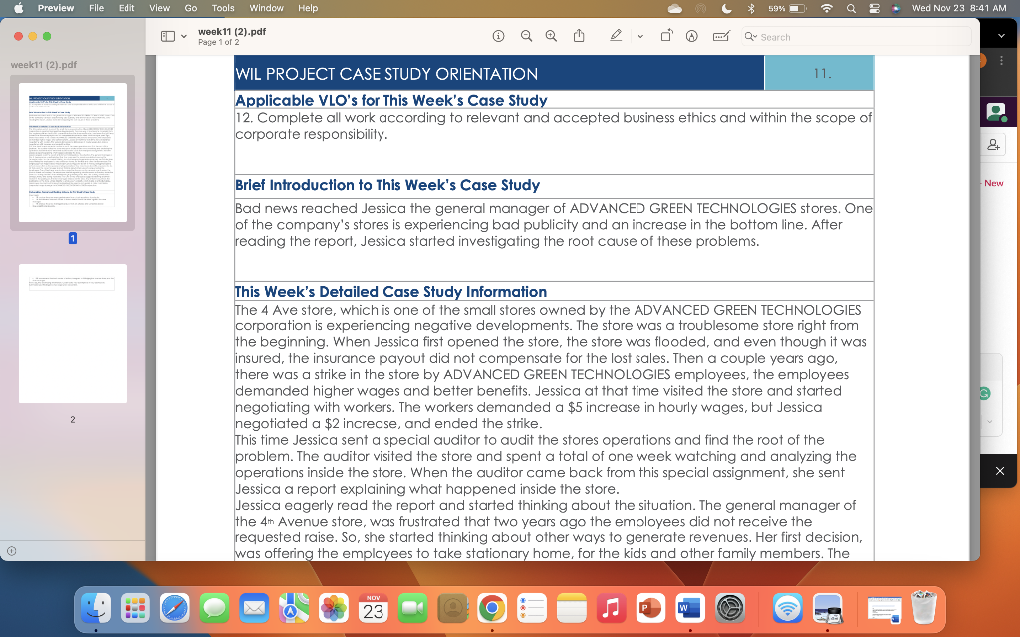Open Launchpad from the Dock
This screenshot has height=637, width=1020.
pyautogui.click(x=135, y=609)
